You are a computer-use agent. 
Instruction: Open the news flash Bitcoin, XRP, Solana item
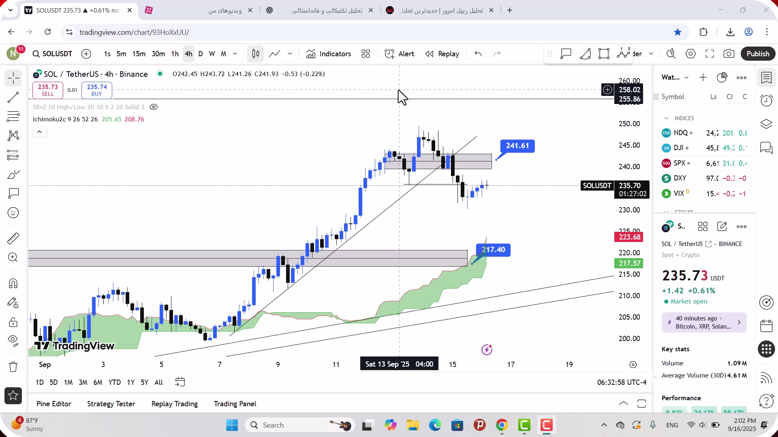click(704, 322)
